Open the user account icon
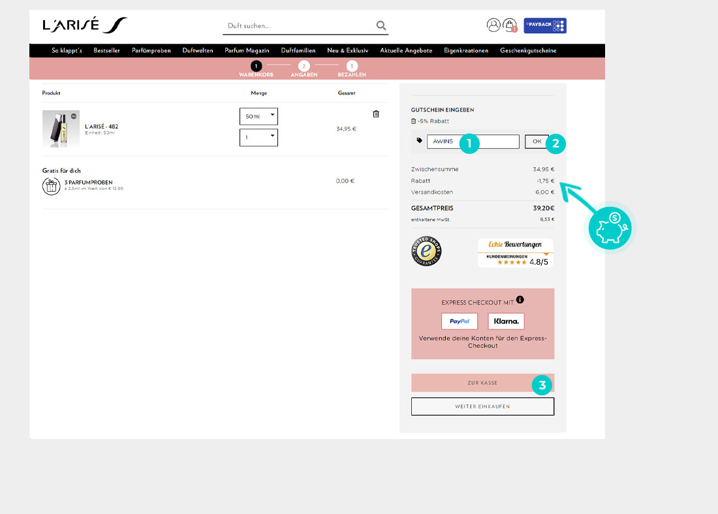 [493, 25]
